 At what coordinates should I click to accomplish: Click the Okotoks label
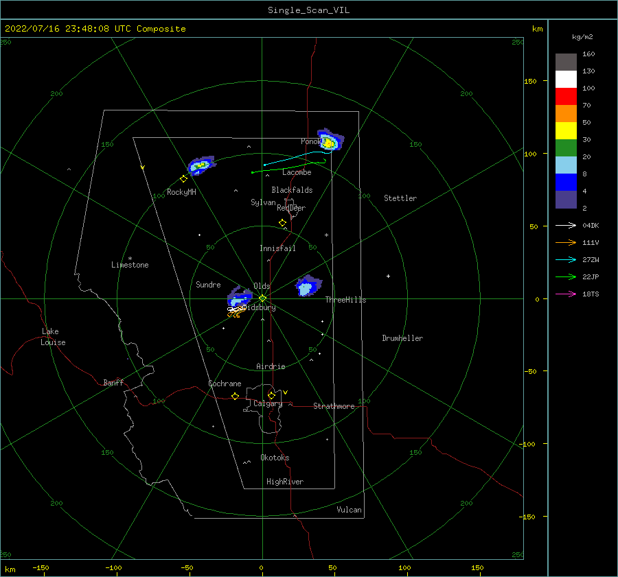coord(275,458)
